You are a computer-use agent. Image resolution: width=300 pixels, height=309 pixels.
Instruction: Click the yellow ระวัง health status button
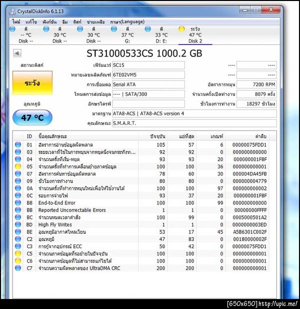(32, 83)
